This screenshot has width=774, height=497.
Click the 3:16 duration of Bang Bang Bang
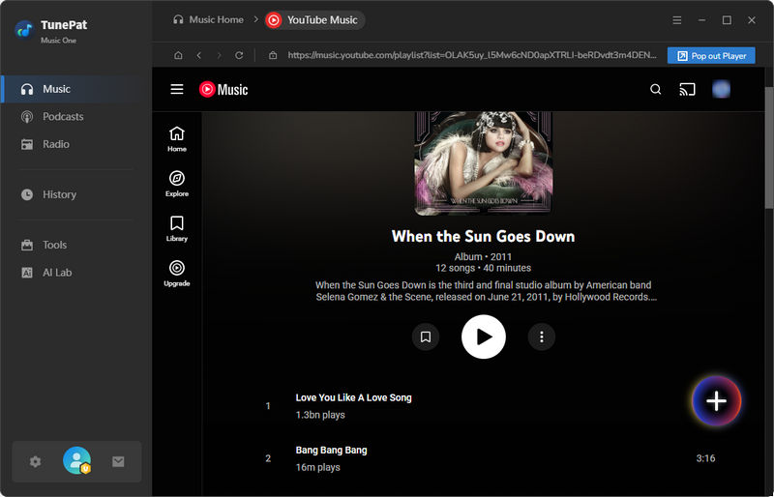(705, 458)
